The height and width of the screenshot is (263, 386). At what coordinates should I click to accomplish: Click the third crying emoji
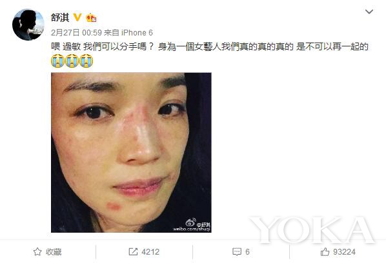[86, 61]
